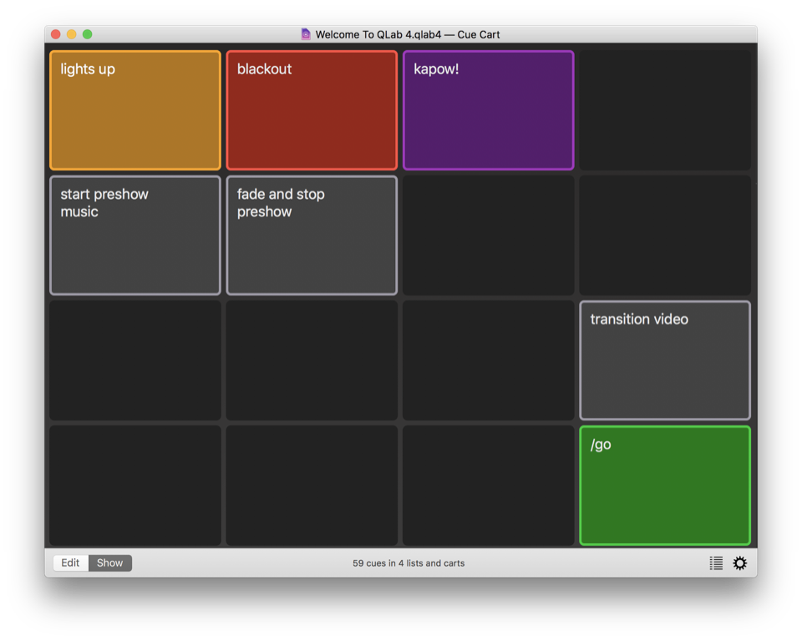Minimize the Cue Cart window
This screenshot has width=802, height=641.
pos(72,34)
